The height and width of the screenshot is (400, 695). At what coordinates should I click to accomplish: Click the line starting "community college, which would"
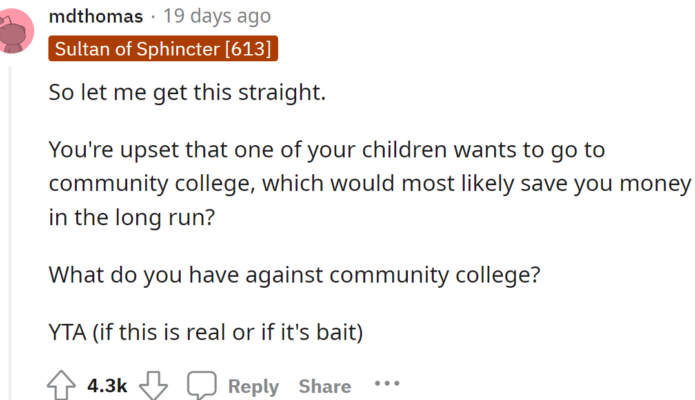point(369,184)
